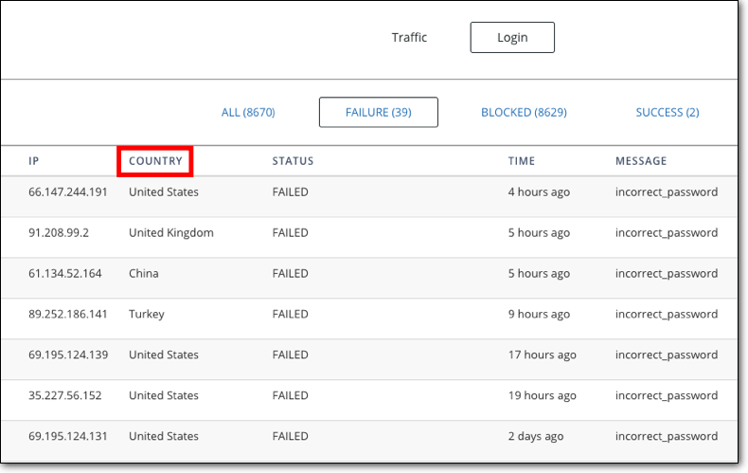Click the '19 hours ago' time cell

pyautogui.click(x=542, y=395)
